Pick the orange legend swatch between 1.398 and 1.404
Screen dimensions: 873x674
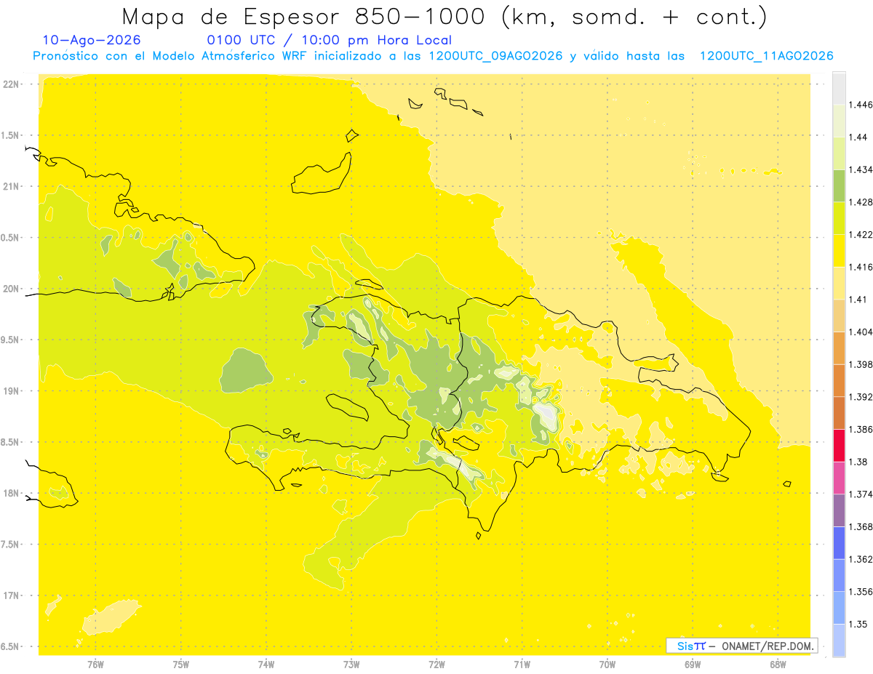839,348
